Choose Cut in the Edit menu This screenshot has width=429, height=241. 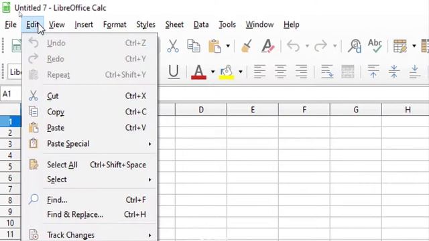90,96
